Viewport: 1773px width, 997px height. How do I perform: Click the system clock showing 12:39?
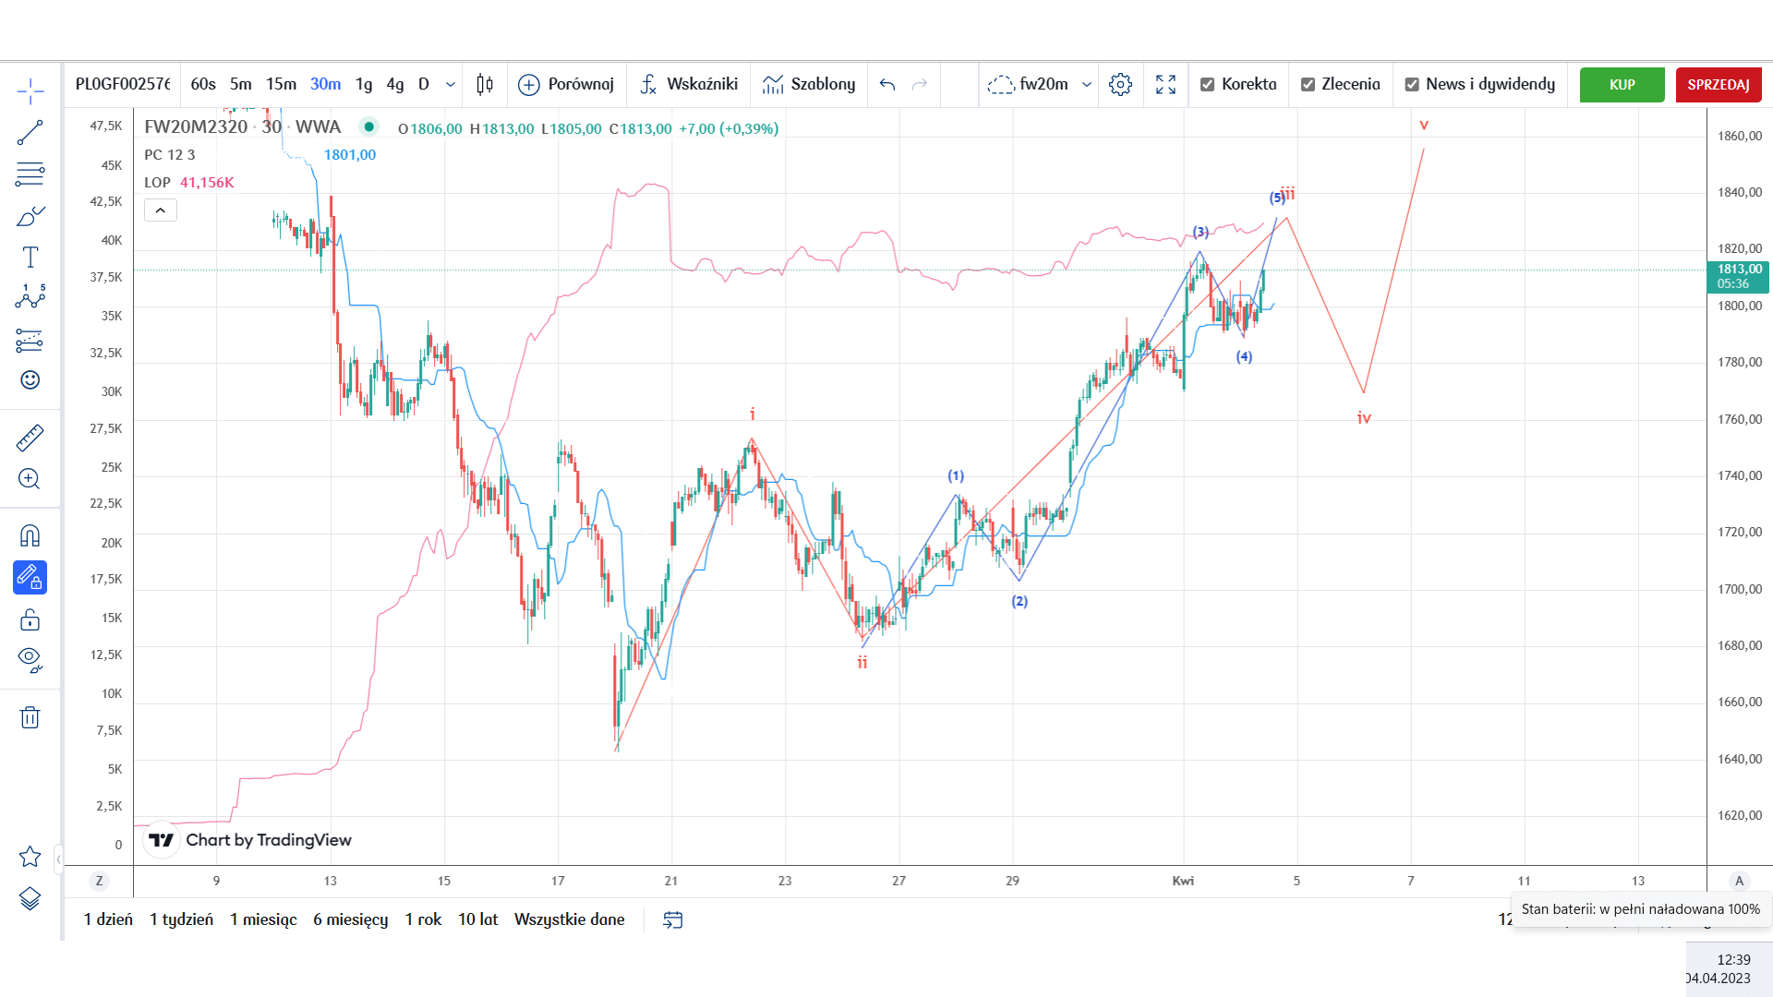coord(1733,960)
